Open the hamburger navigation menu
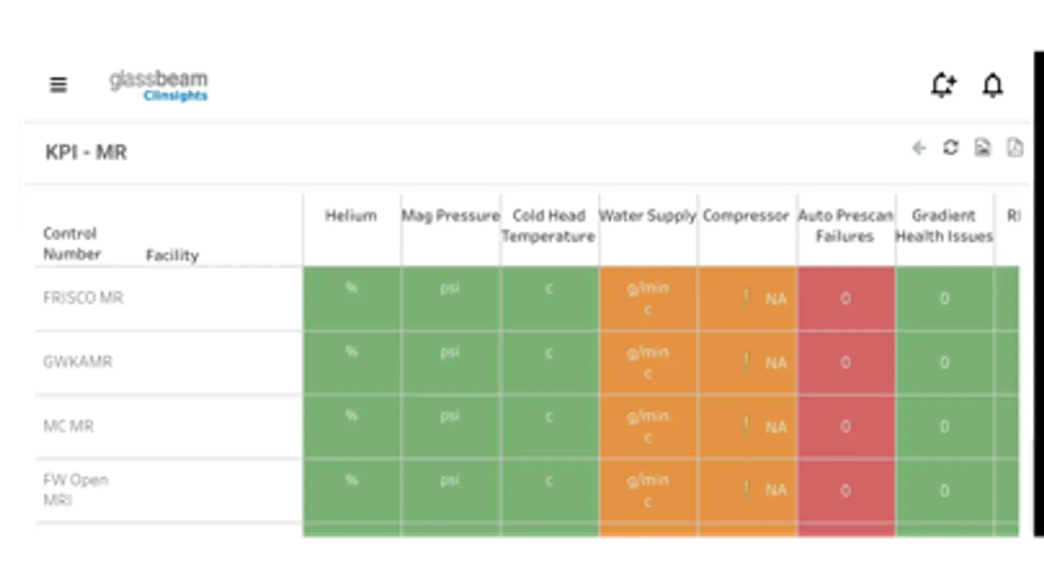This screenshot has width=1044, height=587. pyautogui.click(x=58, y=85)
